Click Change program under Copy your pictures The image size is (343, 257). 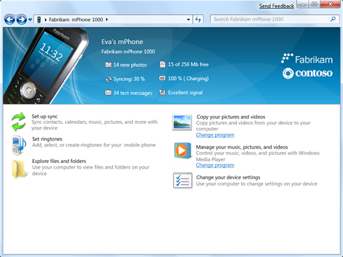coord(215,135)
